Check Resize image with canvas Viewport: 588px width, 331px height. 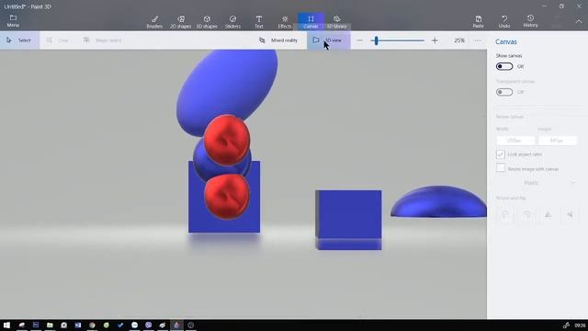click(x=500, y=168)
